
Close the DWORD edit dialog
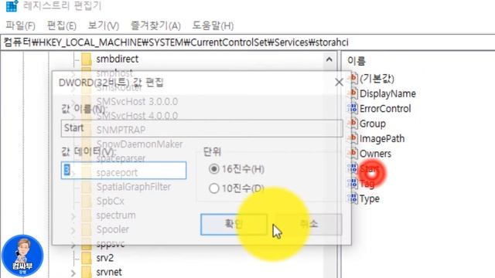339,83
